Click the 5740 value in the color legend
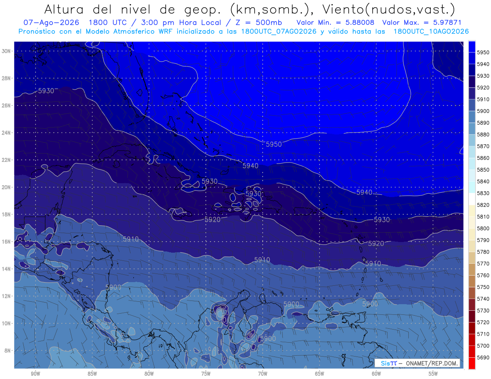491x379 pixels. [483, 299]
